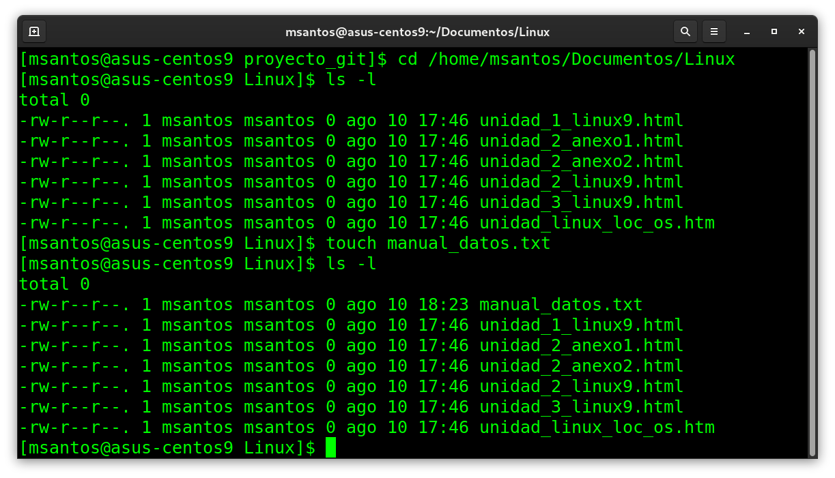835x478 pixels.
Task: Click the 18:23 timestamp
Action: (443, 305)
